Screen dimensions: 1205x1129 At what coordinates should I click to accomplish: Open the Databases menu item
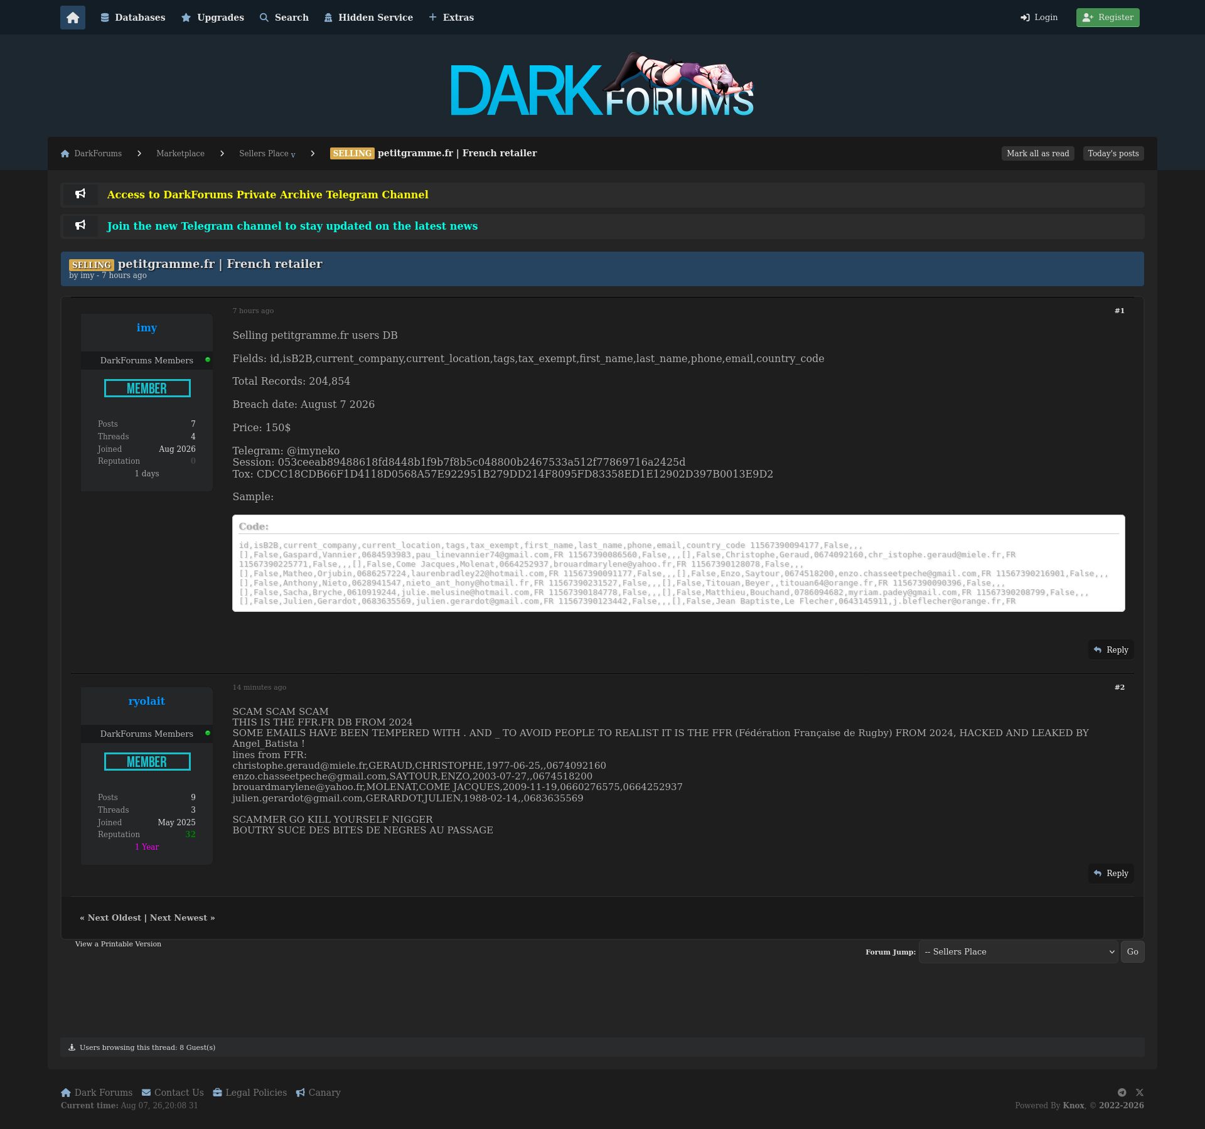(x=133, y=18)
